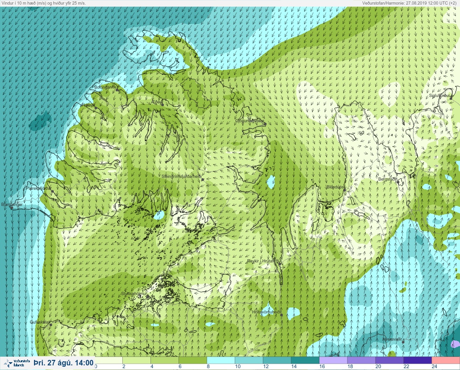Viewport: 460px width, 370px height.
Task: Select the light green 2–4 m/s legend swatch
Action: [x=137, y=360]
